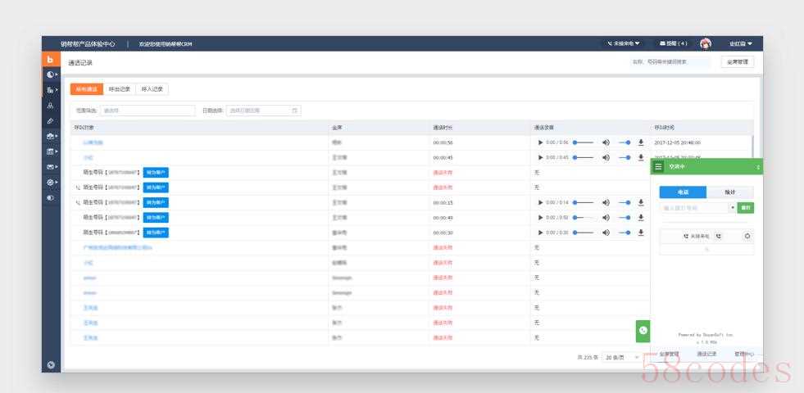Click the green floating phone button
Image resolution: width=804 pixels, height=393 pixels.
coord(643,331)
